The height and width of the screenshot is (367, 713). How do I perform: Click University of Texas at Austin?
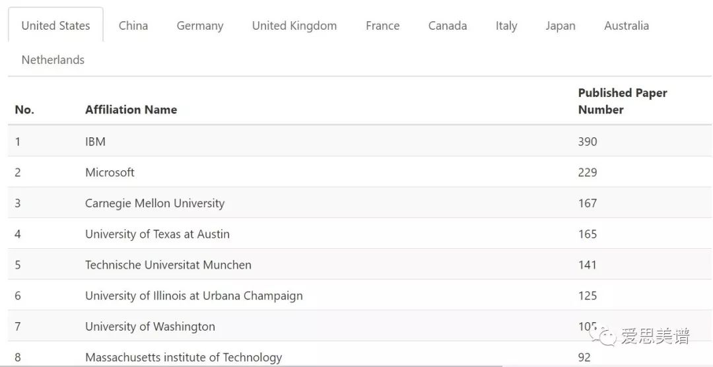157,234
